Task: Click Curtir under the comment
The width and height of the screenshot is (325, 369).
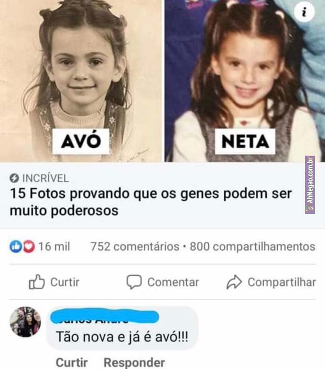Action: pyautogui.click(x=72, y=362)
